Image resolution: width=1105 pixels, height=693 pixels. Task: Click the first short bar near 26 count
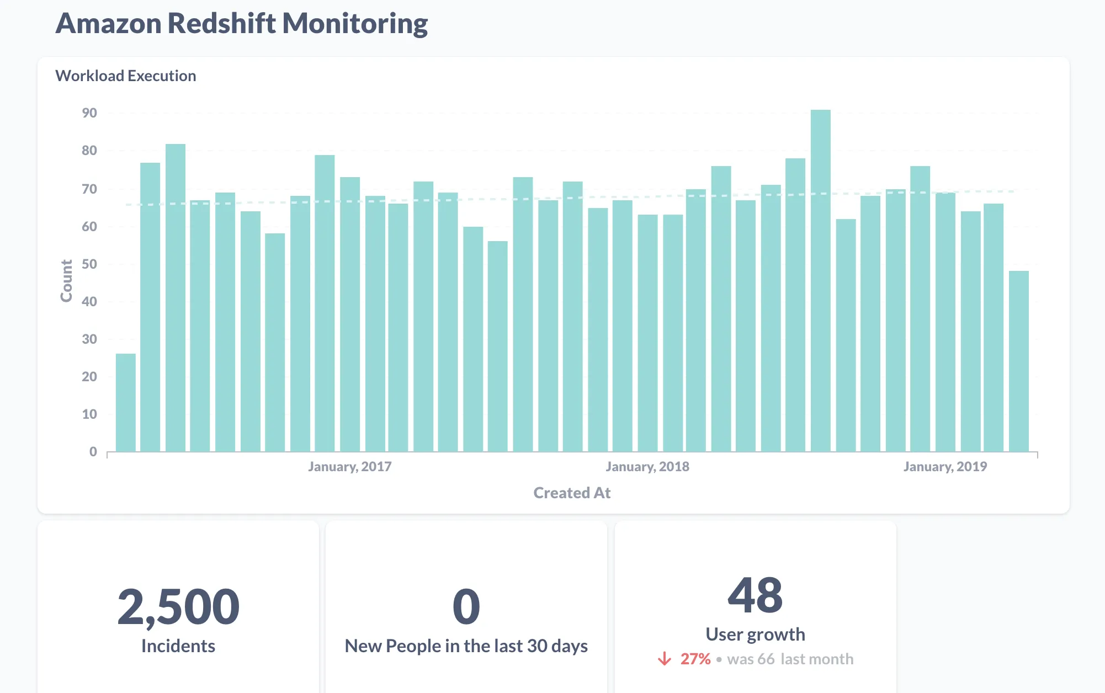126,403
